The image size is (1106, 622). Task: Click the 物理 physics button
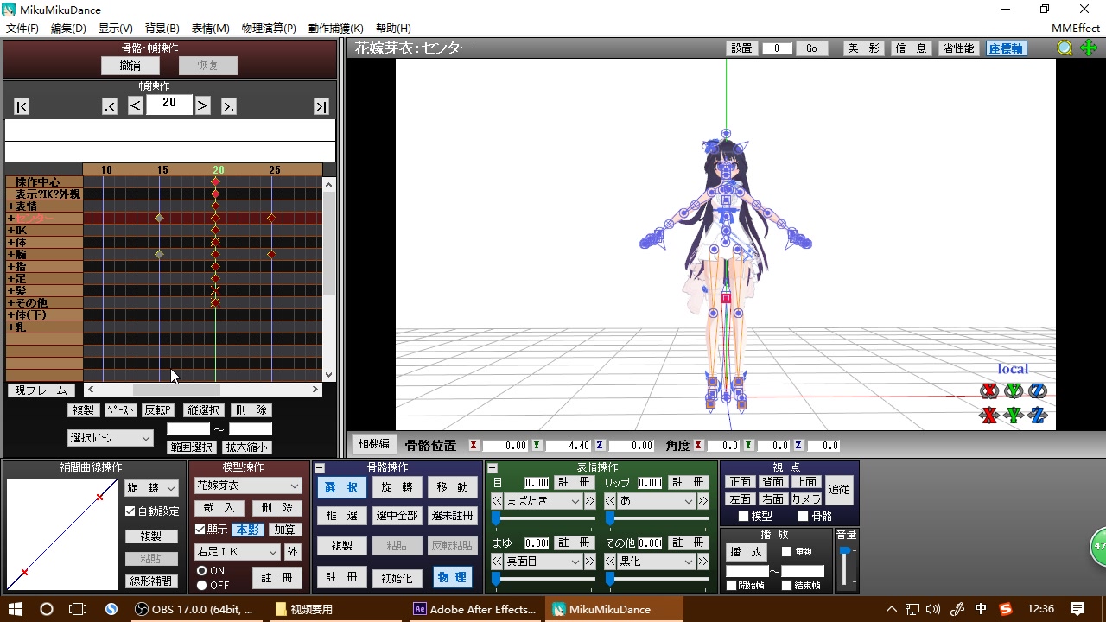[453, 577]
